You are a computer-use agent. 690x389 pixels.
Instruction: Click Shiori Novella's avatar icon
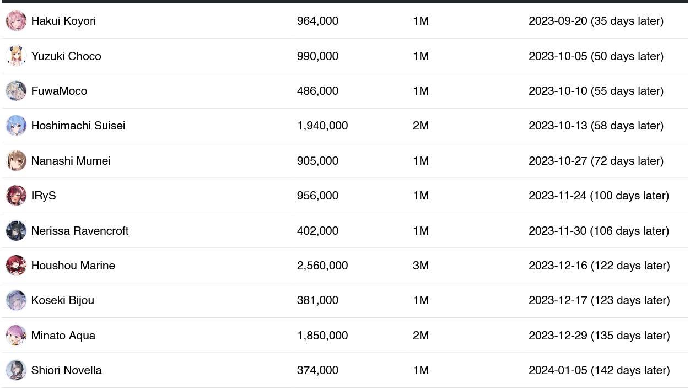(x=16, y=370)
